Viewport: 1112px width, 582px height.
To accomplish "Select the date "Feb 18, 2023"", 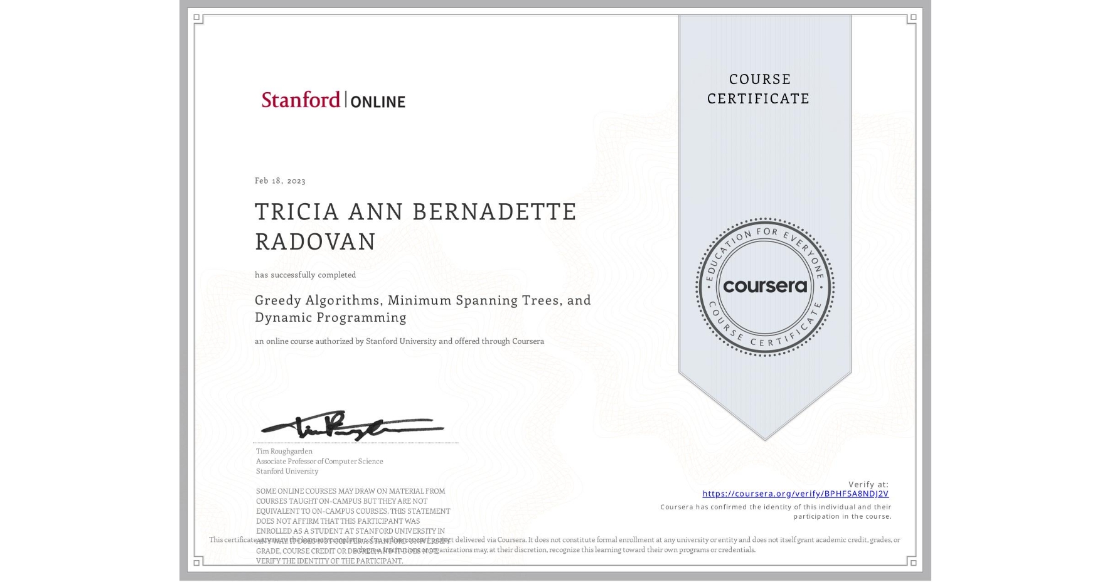I will point(280,181).
